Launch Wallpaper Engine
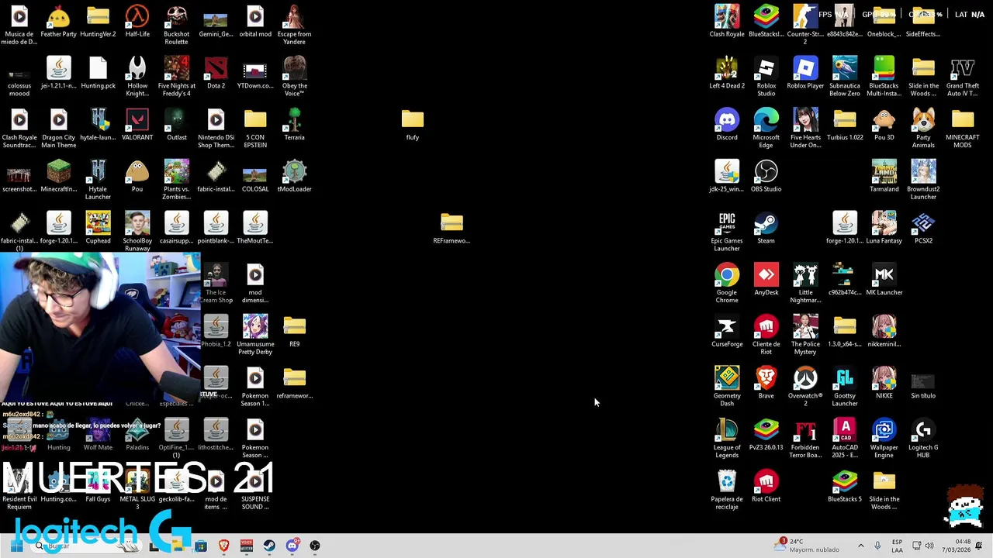Screen dimensions: 993x558 (884, 438)
